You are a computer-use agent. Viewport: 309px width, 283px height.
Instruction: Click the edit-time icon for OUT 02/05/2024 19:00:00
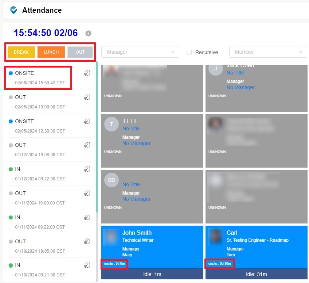coord(87,97)
